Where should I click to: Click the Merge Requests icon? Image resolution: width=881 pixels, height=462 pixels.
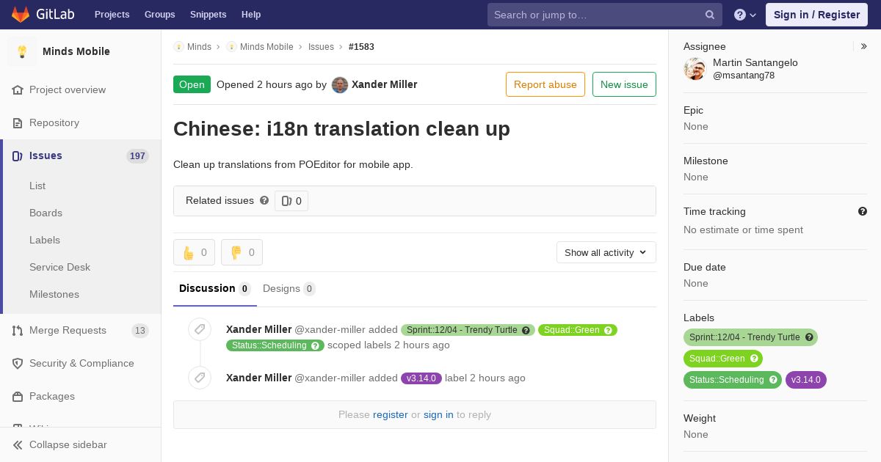[x=18, y=330]
